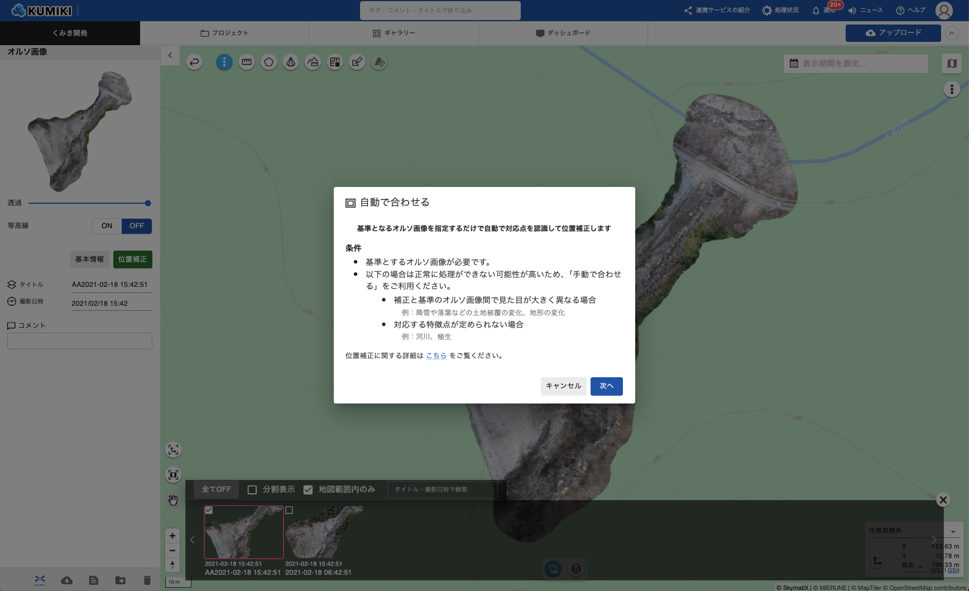Select the 2021-02-18 06:42:51 ortho thumbnail

[324, 532]
